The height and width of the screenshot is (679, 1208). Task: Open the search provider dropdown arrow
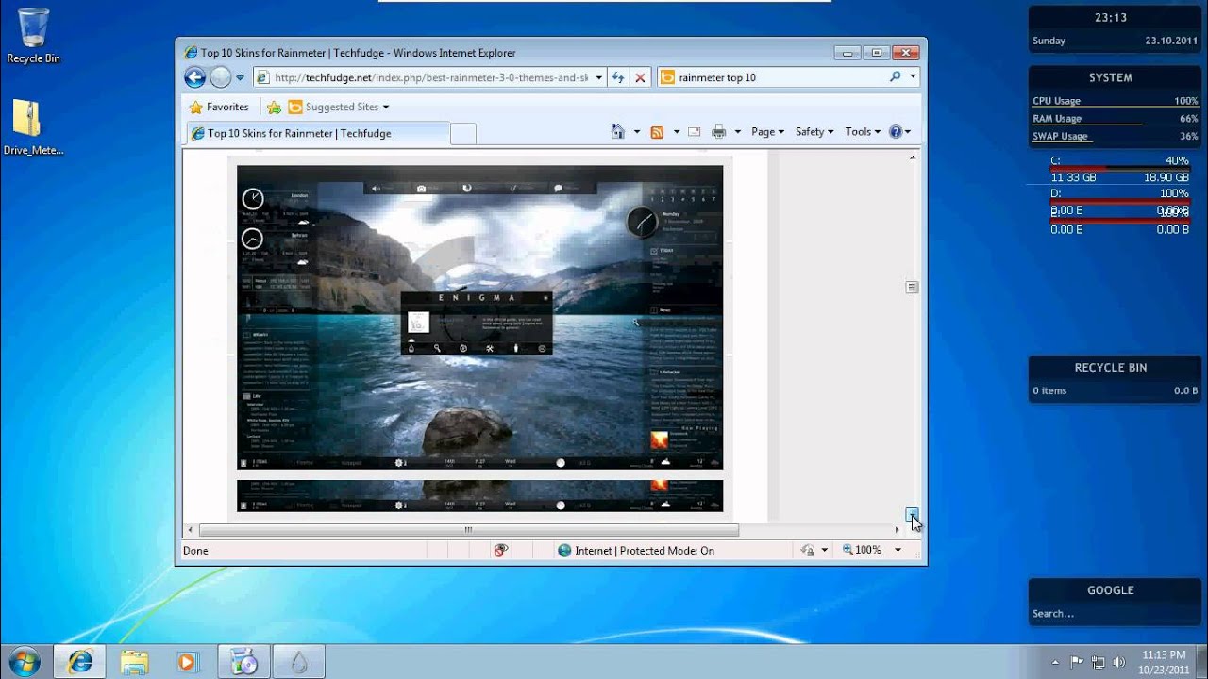coord(913,77)
